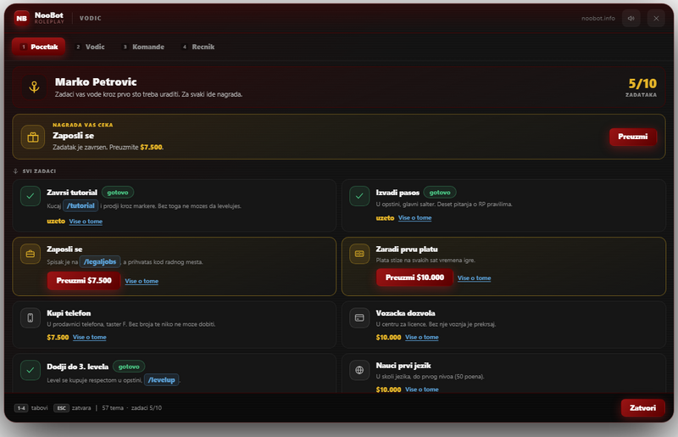Viewport: 678px width, 437px height.
Task: Click the Preuzmi $7.500 button
Action: coord(84,281)
